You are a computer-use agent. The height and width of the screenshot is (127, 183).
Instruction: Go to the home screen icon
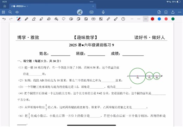[x=5, y=6]
